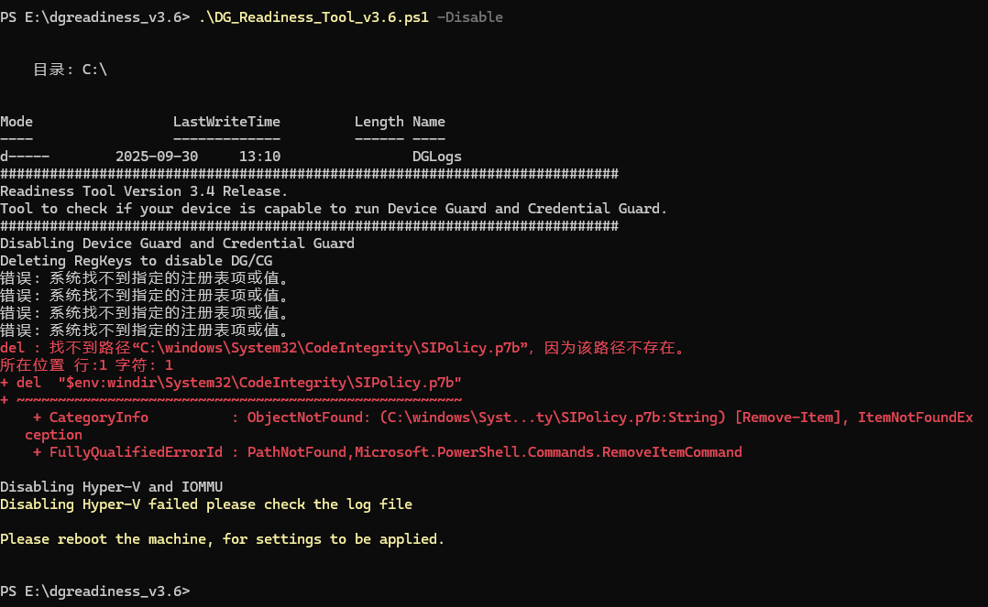This screenshot has height=607, width=988.
Task: Click the 目录: C:\ directory line
Action: [71, 70]
